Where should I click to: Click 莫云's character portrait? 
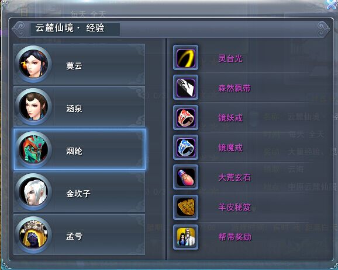[x=33, y=64]
